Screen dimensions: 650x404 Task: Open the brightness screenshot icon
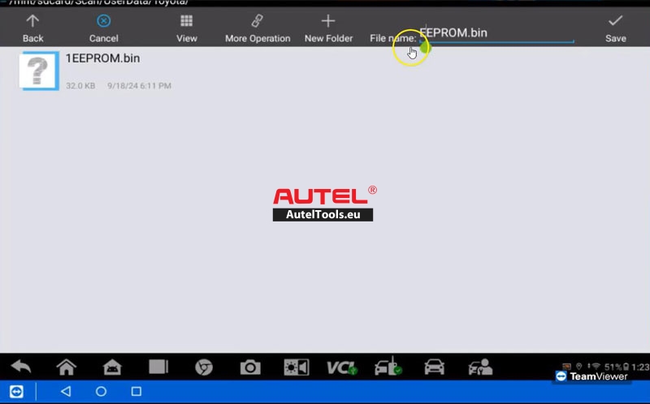[x=296, y=367]
